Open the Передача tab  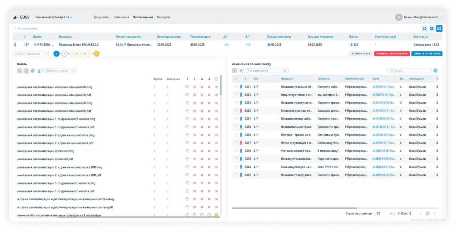(x=164, y=17)
